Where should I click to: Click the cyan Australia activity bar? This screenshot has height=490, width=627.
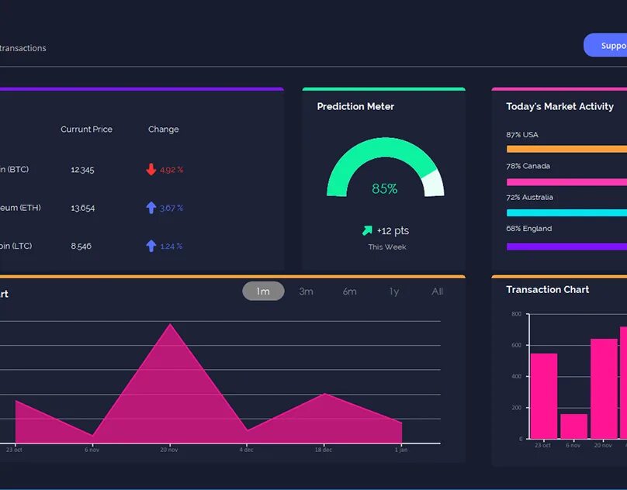coord(566,213)
